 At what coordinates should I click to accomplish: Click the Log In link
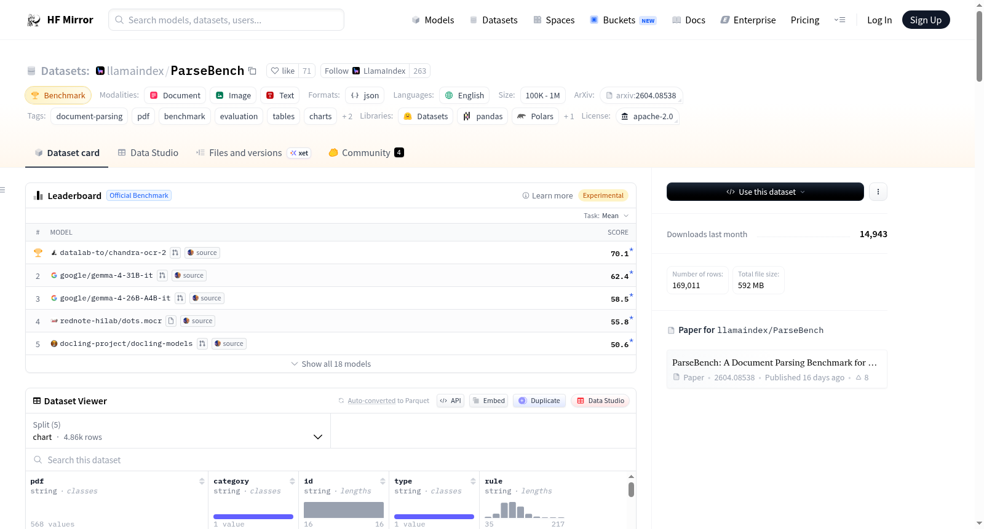879,20
